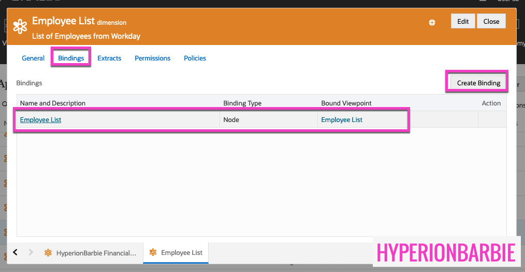
Task: Click the Name and Description column header
Action: pos(53,103)
